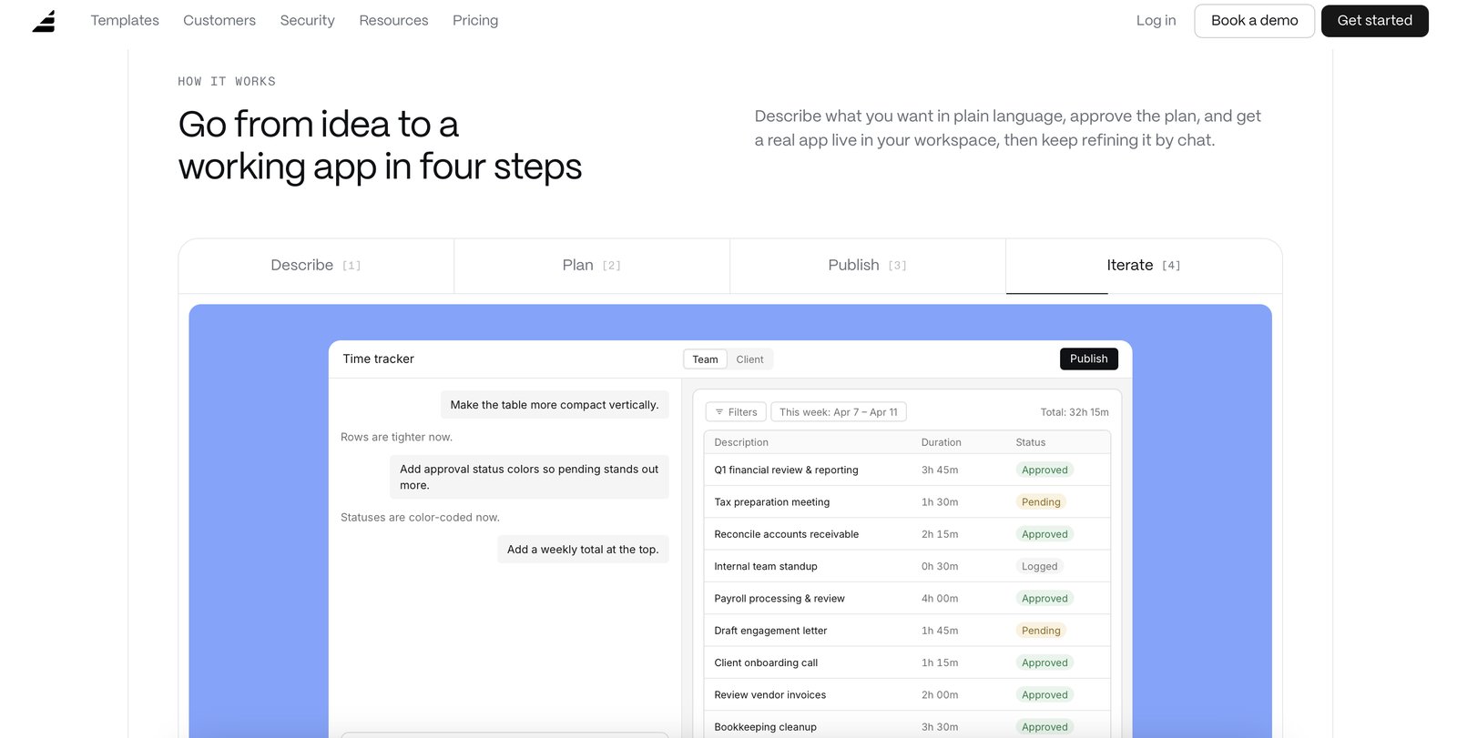Click the HOW IT WORKS label
Screen dimensions: 1457x738
pos(227,81)
